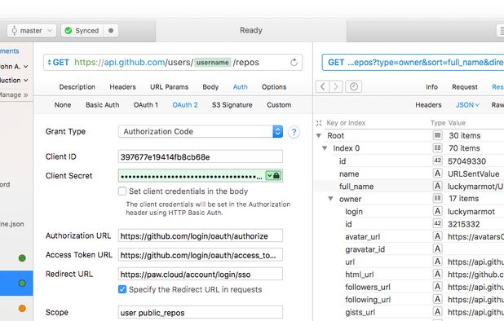
Task: Click the object type icon for owner
Action: point(437,199)
